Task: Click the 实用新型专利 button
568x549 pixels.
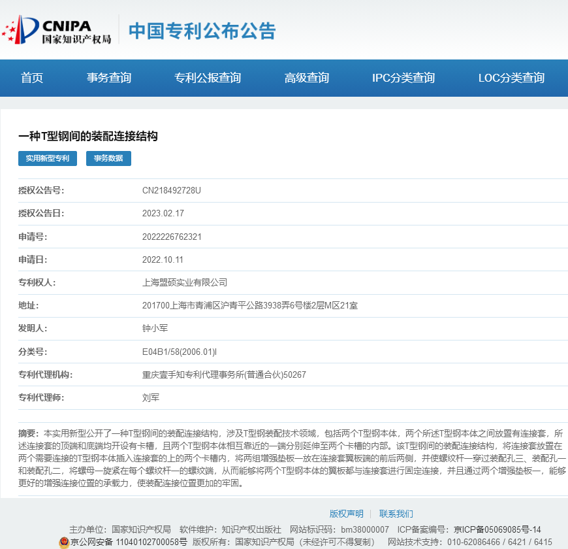Action: [x=48, y=158]
